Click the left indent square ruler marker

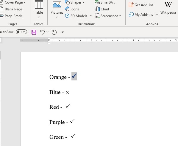tap(49, 43)
